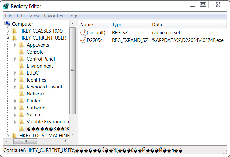The height and width of the screenshot is (157, 230).
Task: Click the Printers folder icon
Action: 22,101
